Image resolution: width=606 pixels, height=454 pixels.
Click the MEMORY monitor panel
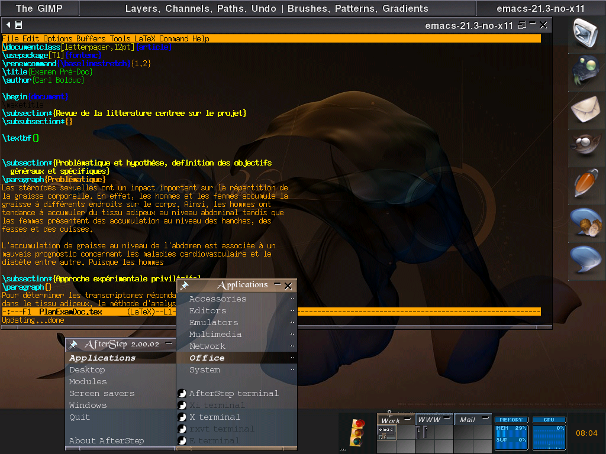point(511,433)
